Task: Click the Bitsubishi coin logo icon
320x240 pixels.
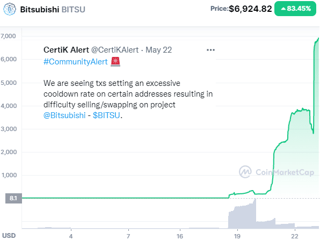Action: point(10,9)
